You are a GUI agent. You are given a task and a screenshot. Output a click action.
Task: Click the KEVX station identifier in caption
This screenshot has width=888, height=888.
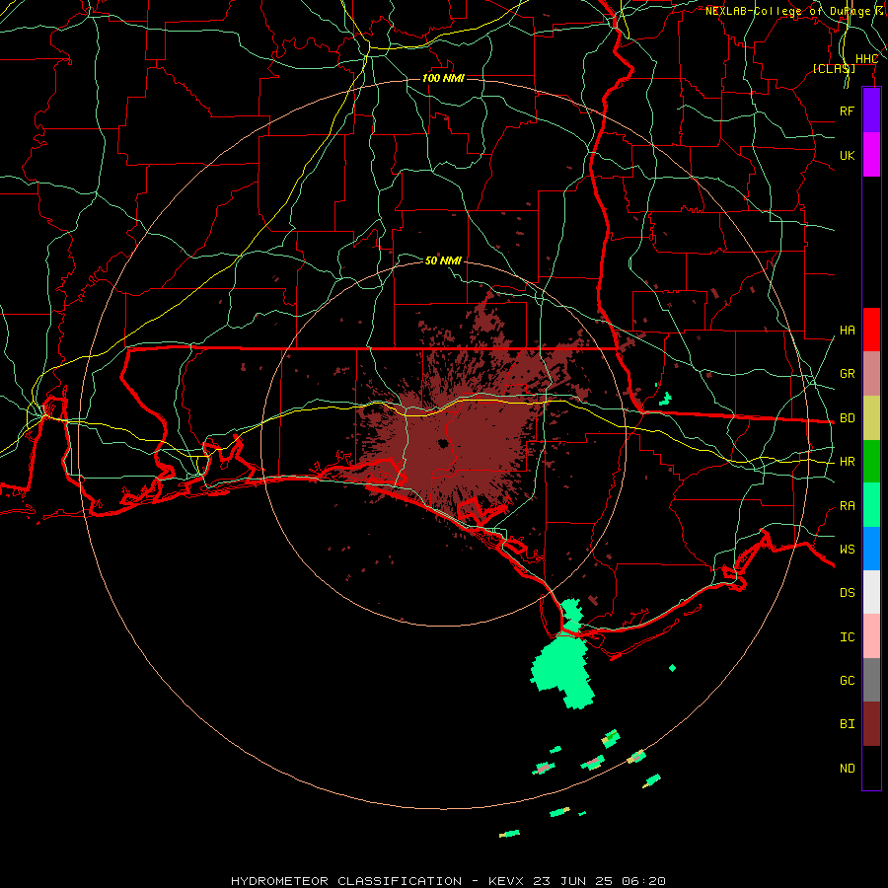[x=507, y=881]
